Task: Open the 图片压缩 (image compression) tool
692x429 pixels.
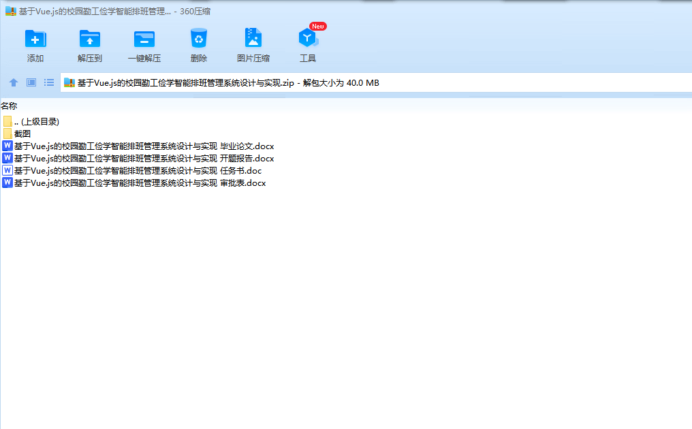Action: (253, 38)
